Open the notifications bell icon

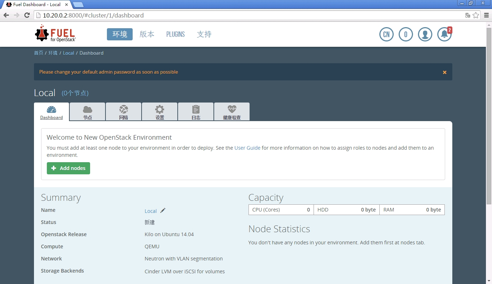pos(444,34)
